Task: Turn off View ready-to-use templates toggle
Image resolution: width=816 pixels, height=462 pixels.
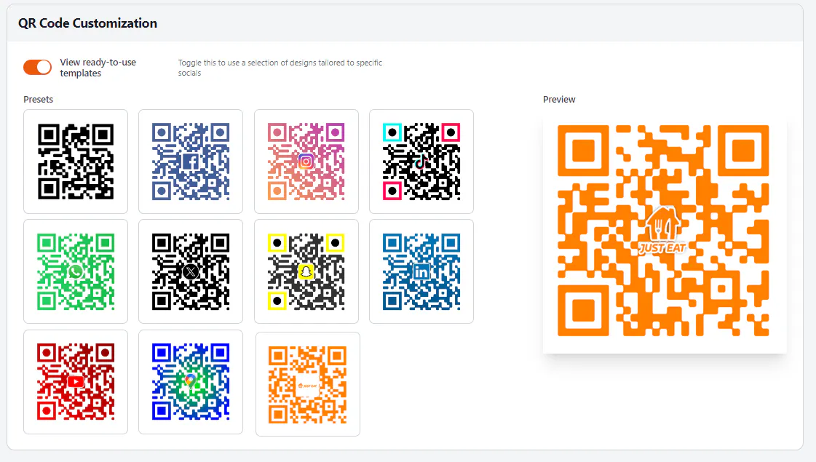Action: pyautogui.click(x=37, y=67)
